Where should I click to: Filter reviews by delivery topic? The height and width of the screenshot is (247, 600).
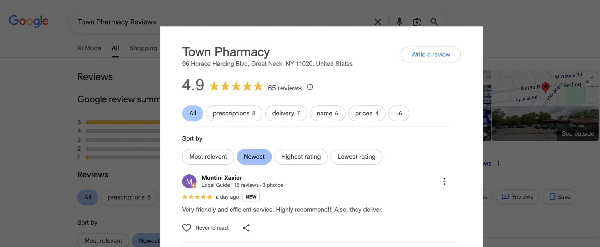[x=286, y=114]
